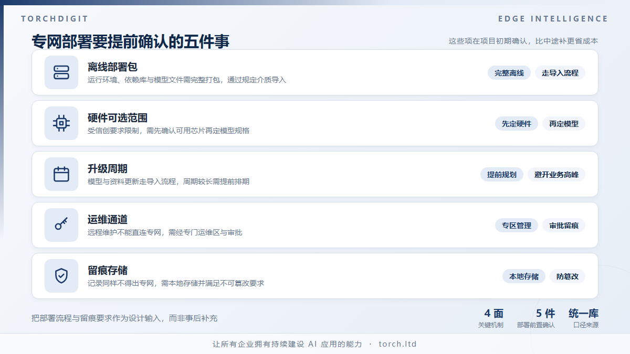Screen dimensions: 630x354
Task: Select the 提前规划 tag
Action: click(x=502, y=175)
